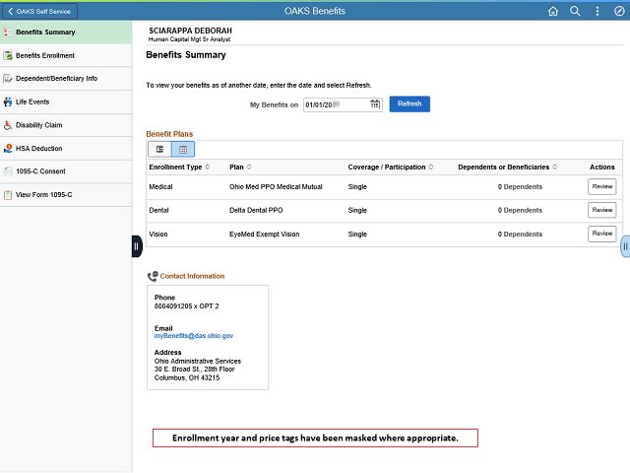This screenshot has width=630, height=473.
Task: Open the search magnifier icon
Action: (x=575, y=11)
